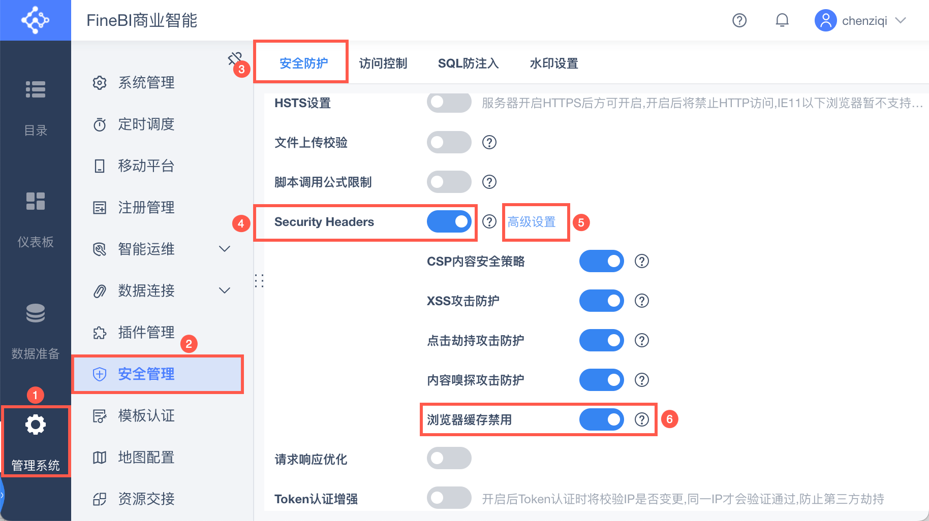Viewport: 929px width, 521px height.
Task: Disable the XSS攻击防护 toggle
Action: [601, 301]
